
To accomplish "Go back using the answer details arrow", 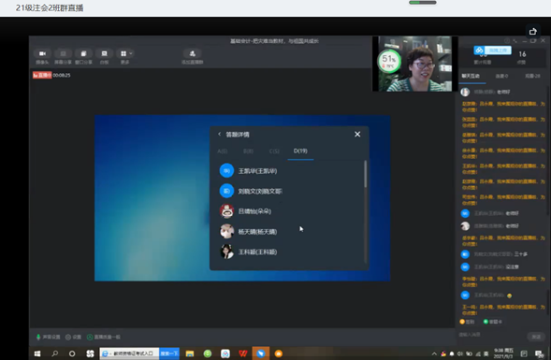I will click(219, 134).
